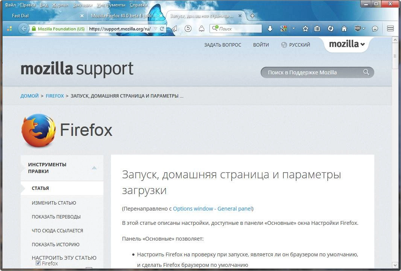Open the Downloads arrow button
401x271 pixels.
pos(270,29)
